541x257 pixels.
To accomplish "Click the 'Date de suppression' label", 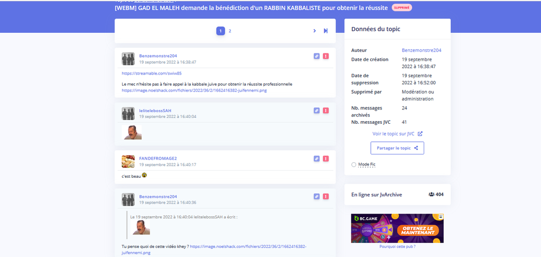I will tap(365, 79).
